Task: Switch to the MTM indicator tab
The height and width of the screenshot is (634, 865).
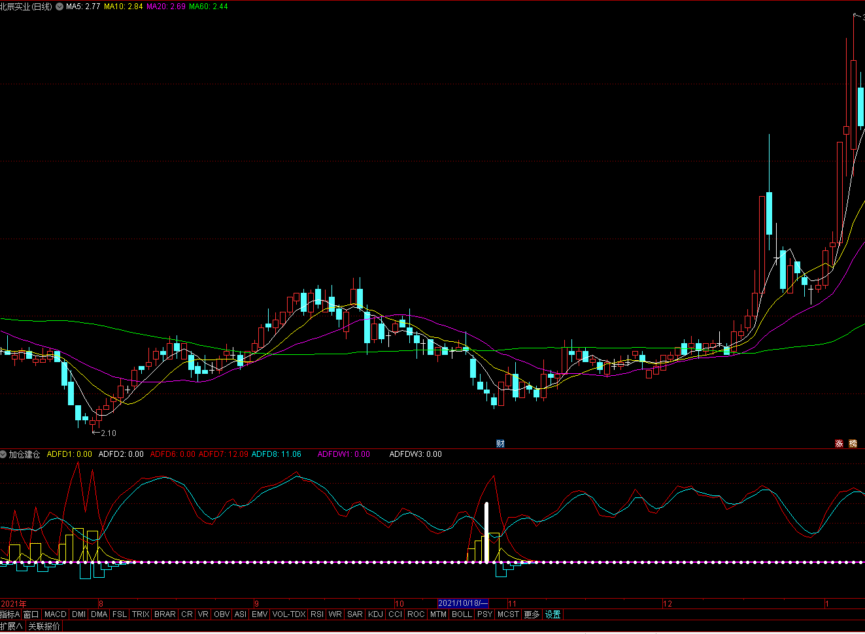Action: 439,614
